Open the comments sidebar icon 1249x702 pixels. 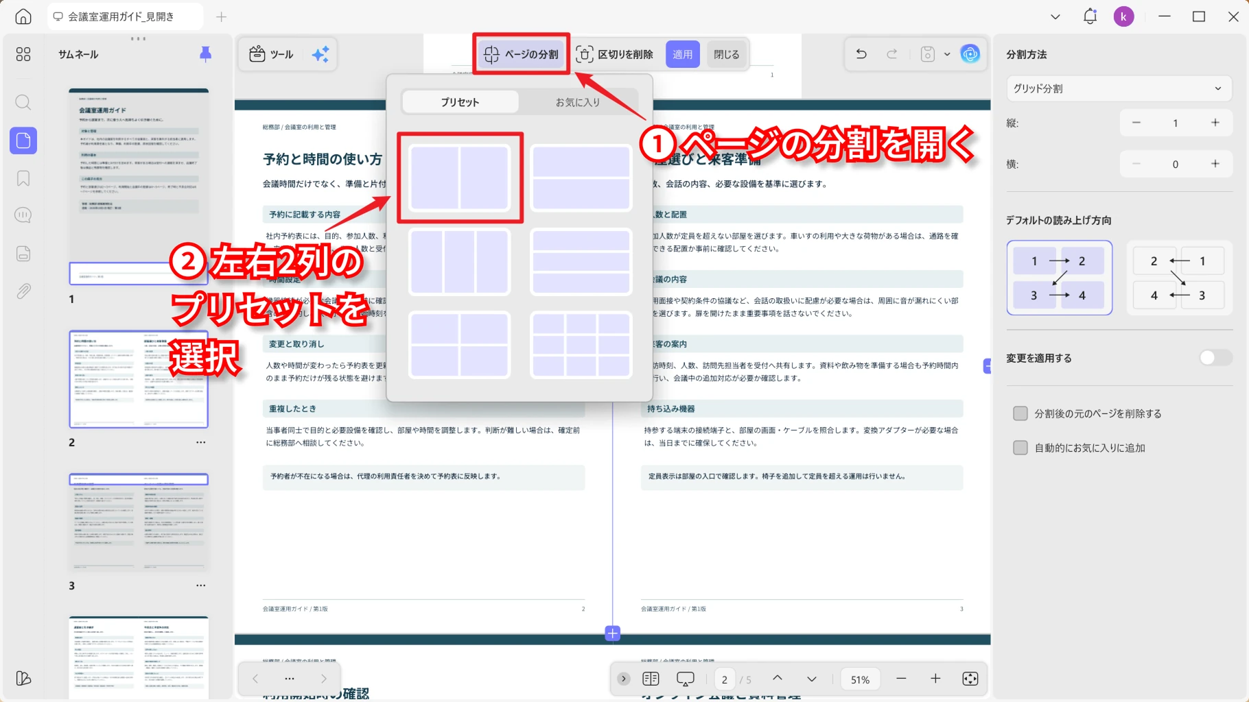(x=23, y=215)
